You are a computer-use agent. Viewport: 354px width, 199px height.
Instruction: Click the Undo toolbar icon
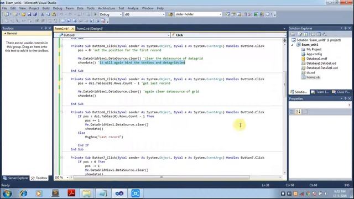(61, 14)
